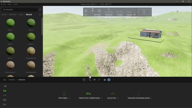
Task: Click the small round button in navigation panel
Action: click(135, 14)
